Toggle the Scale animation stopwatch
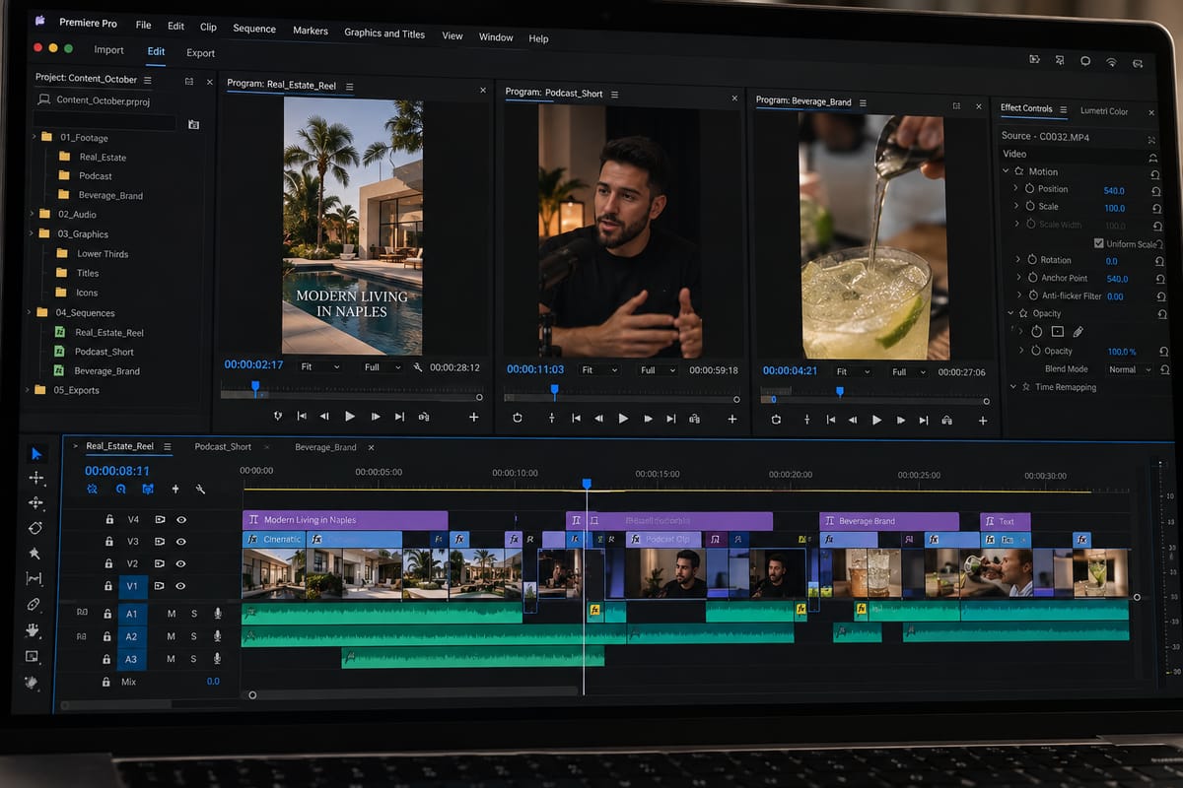The height and width of the screenshot is (788, 1183). point(1030,207)
